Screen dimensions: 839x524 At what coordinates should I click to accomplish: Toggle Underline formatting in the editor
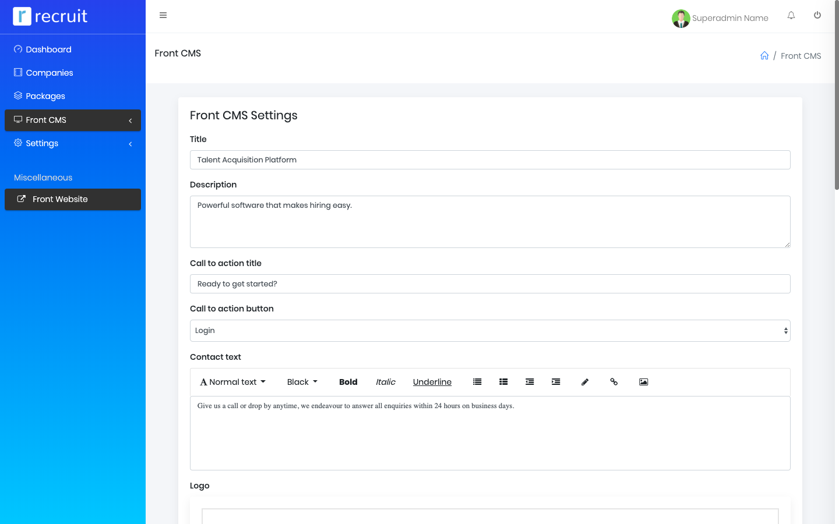pyautogui.click(x=432, y=382)
